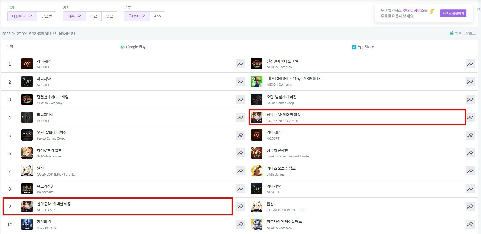
Task: Open trend chart for App Store 오딘: 발할라 라이징
Action: (x=470, y=100)
